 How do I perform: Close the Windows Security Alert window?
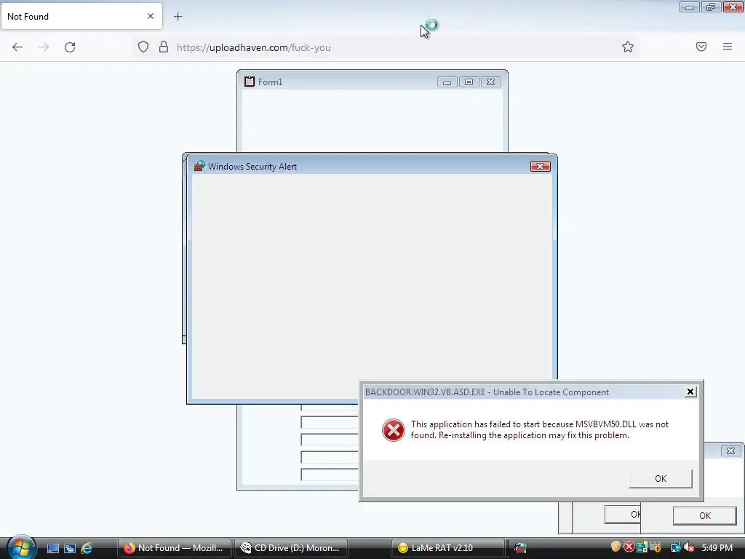[541, 166]
